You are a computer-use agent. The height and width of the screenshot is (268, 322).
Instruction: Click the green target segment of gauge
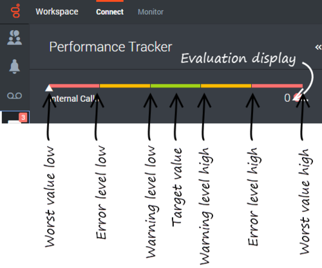(x=175, y=86)
